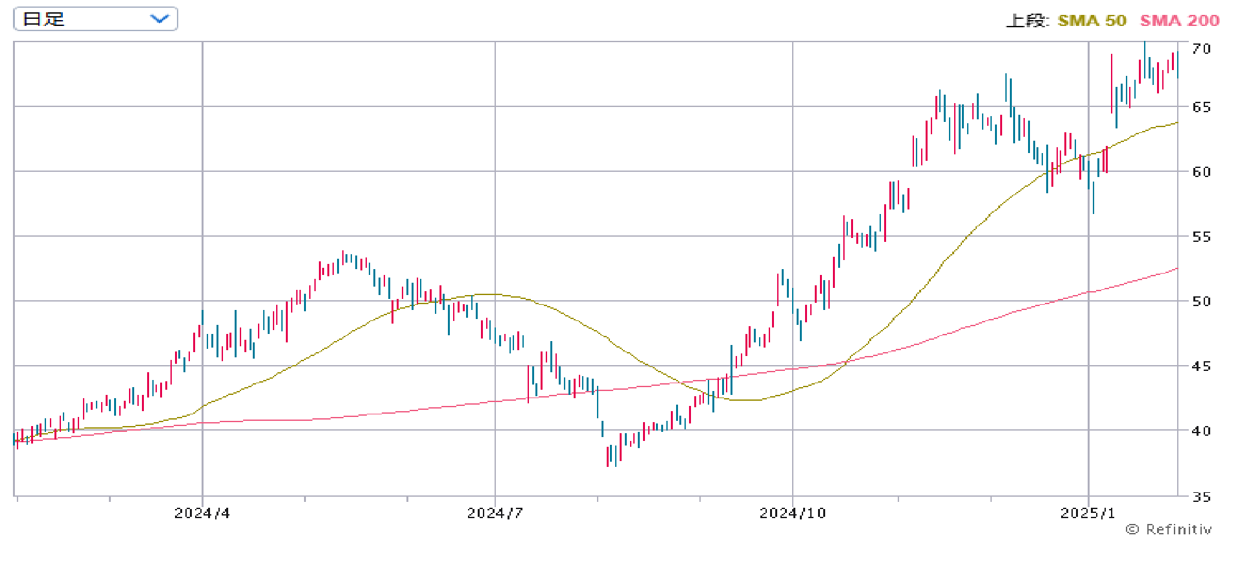Click the 35 price axis label
Screen dimensions: 1240x570
1201,497
